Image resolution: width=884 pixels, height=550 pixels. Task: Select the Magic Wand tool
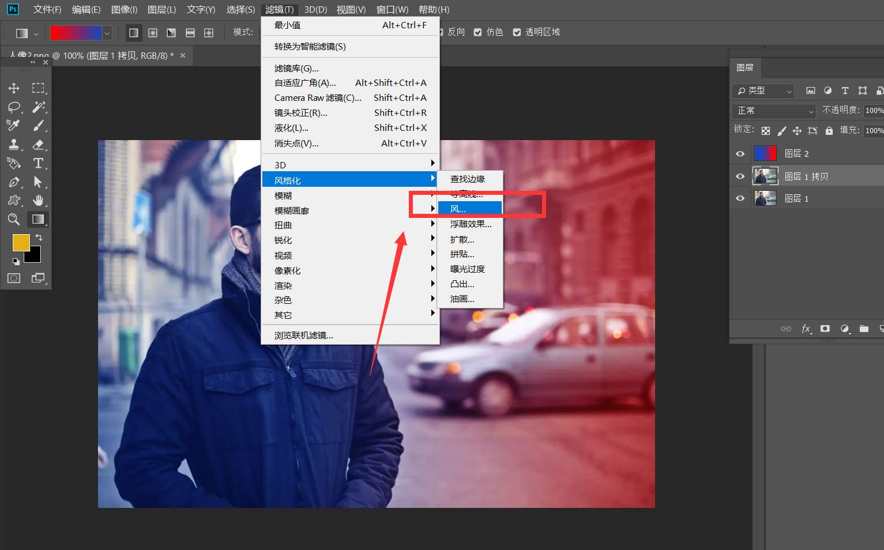[x=39, y=107]
